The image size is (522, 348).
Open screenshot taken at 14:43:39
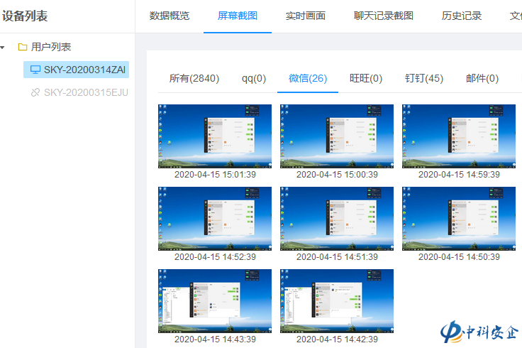(x=215, y=301)
